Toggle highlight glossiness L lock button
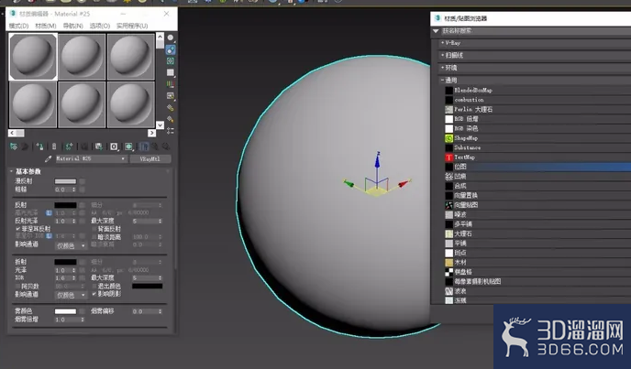Viewport: 631px width, 369px height. 49,212
